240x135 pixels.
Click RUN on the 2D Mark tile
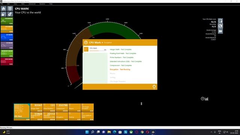[x=11, y=40]
